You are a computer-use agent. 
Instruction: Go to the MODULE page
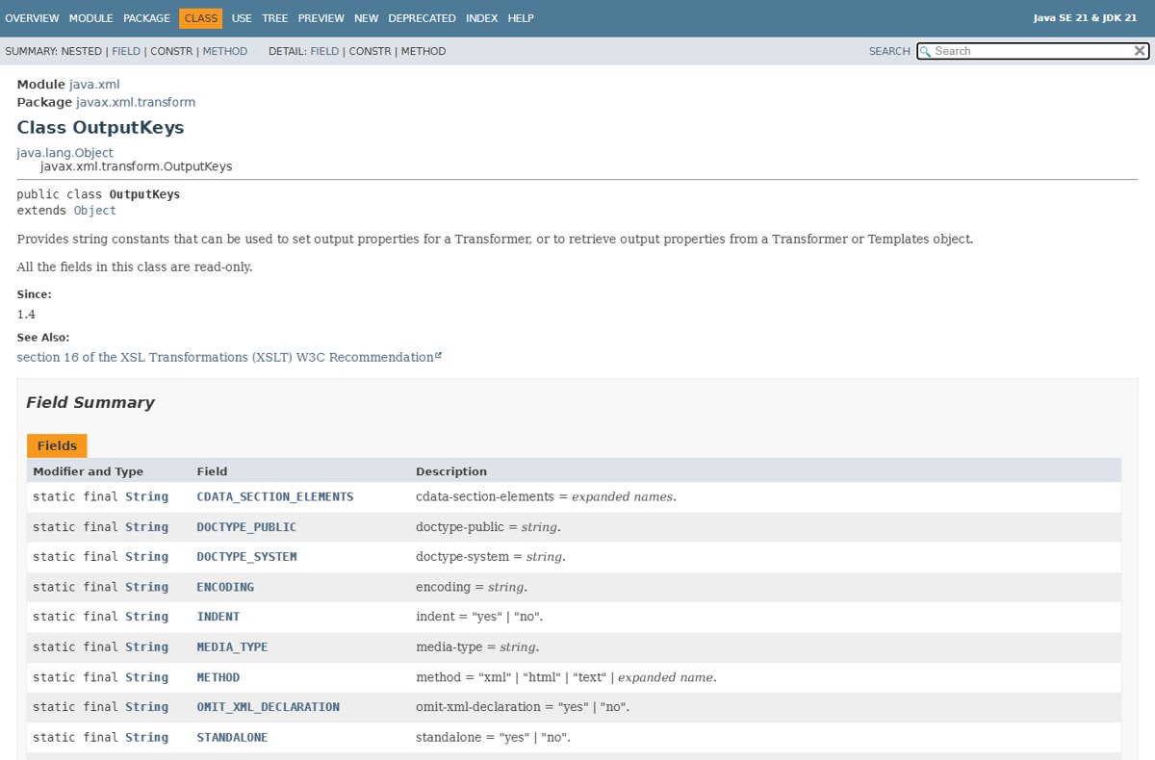tap(90, 18)
